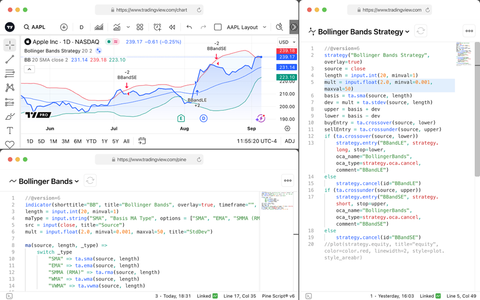This screenshot has width=480, height=300.
Task: Add symbol with the plus button
Action: pos(64,27)
